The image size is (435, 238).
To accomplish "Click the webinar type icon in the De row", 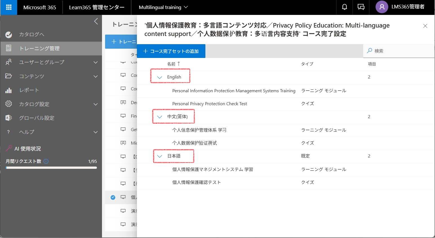I will coord(123,102).
